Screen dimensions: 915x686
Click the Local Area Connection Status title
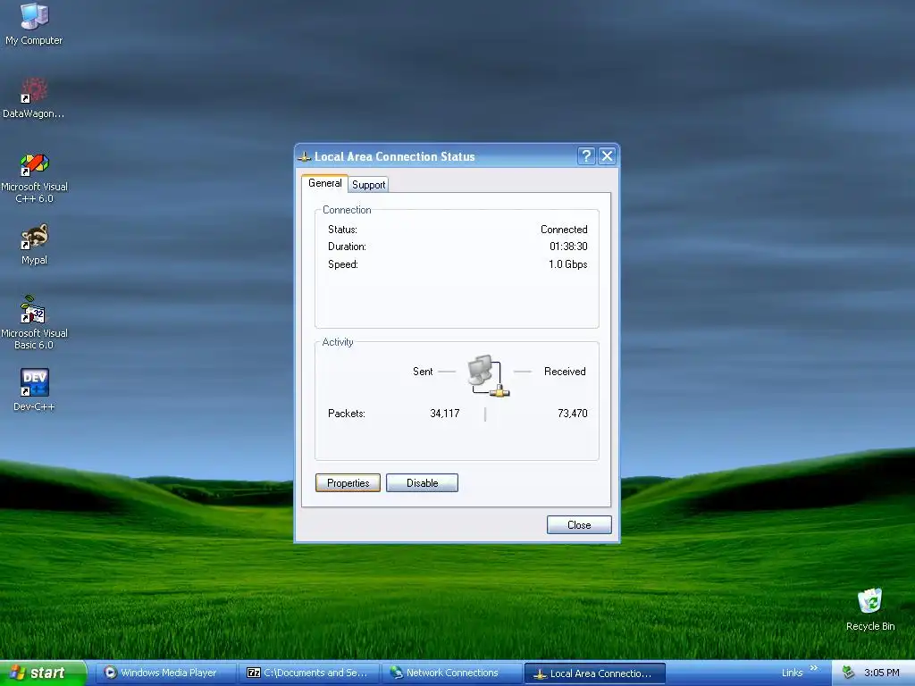click(394, 156)
